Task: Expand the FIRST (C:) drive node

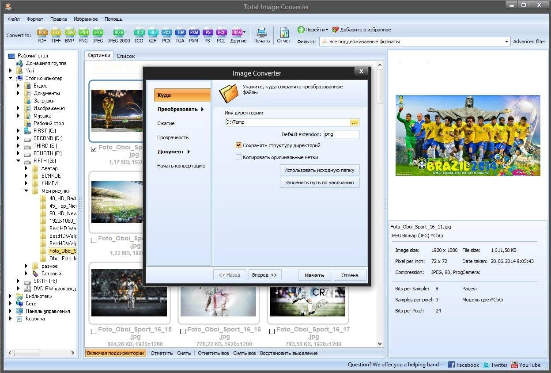Action: [x=18, y=131]
